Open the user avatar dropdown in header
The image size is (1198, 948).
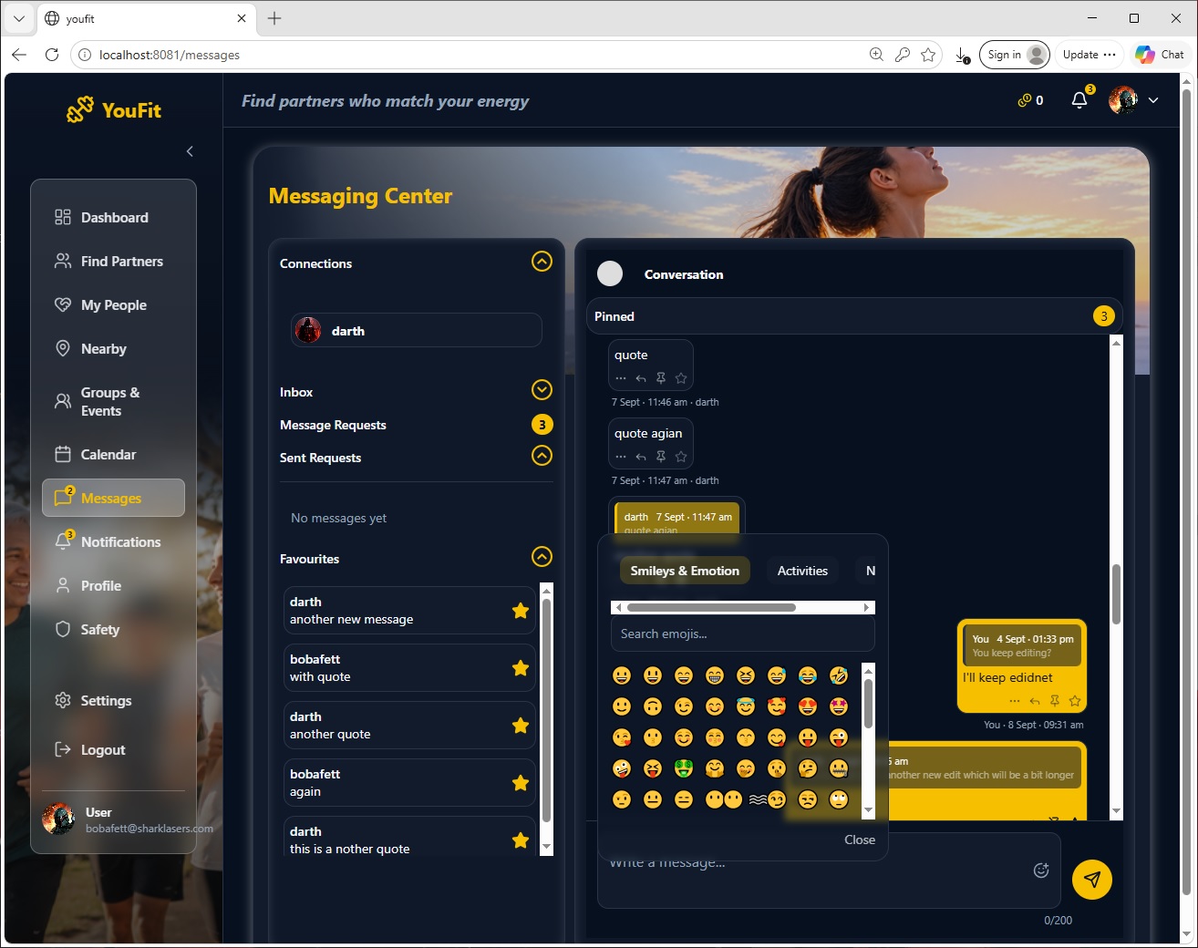point(1134,100)
